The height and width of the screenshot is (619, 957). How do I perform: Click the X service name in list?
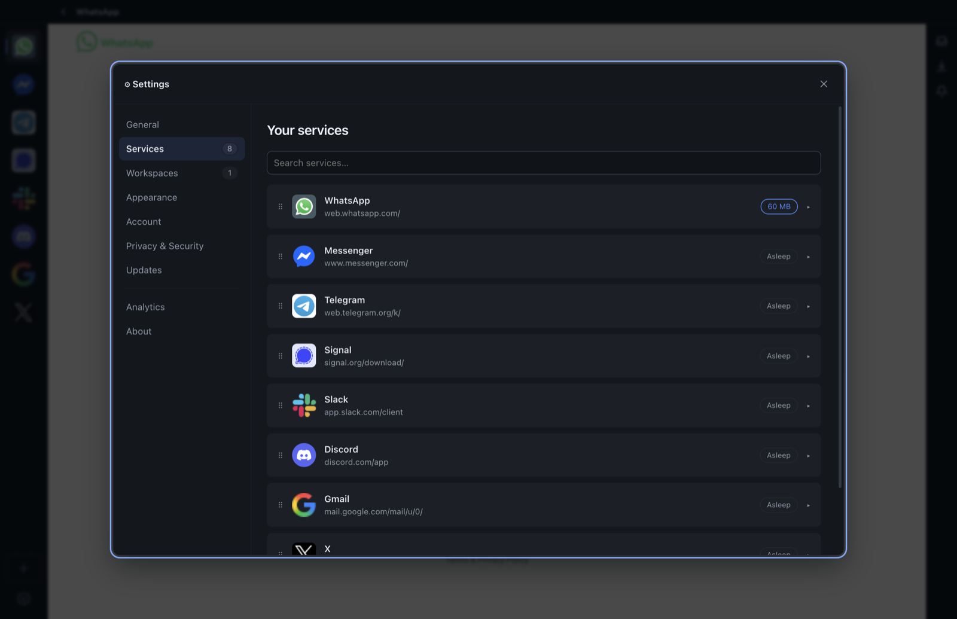coord(327,549)
